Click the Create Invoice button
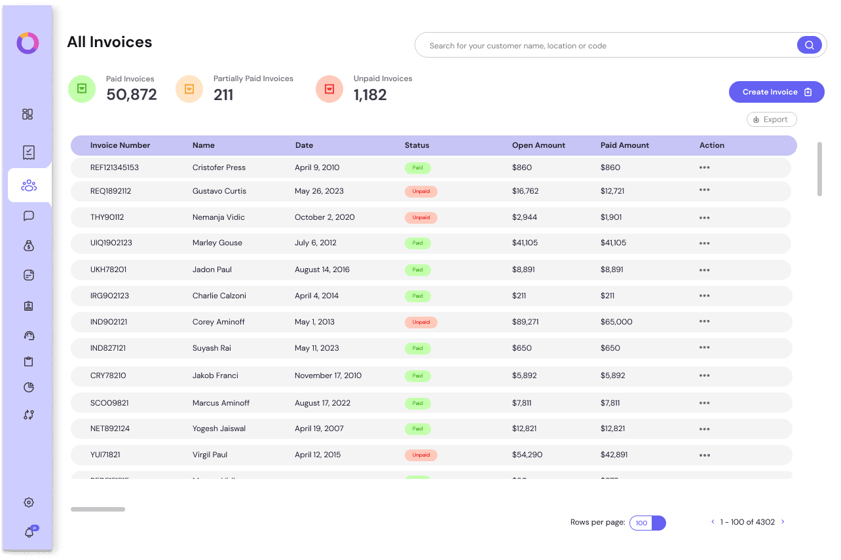This screenshot has width=841, height=560. pos(776,92)
